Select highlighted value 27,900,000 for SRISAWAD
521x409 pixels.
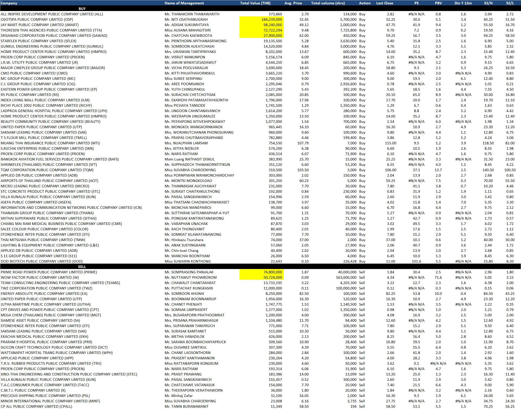pyautogui.click(x=262, y=36)
